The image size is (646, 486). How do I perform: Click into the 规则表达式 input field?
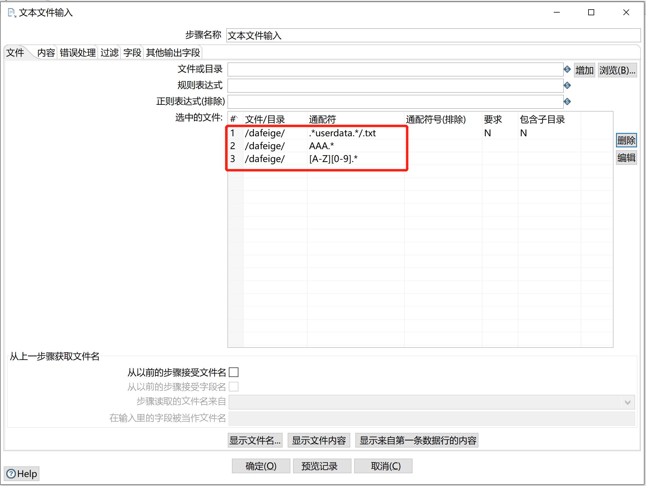tap(395, 86)
